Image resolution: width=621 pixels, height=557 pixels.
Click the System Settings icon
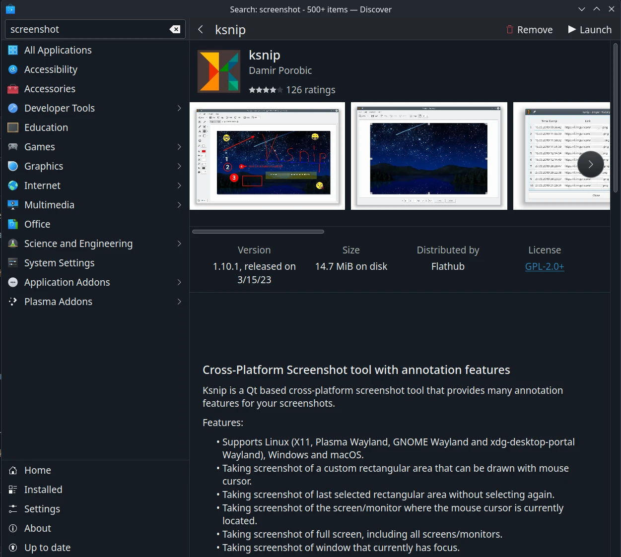click(13, 263)
